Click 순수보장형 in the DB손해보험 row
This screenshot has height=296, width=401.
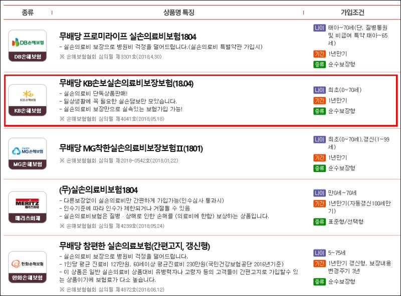point(342,64)
